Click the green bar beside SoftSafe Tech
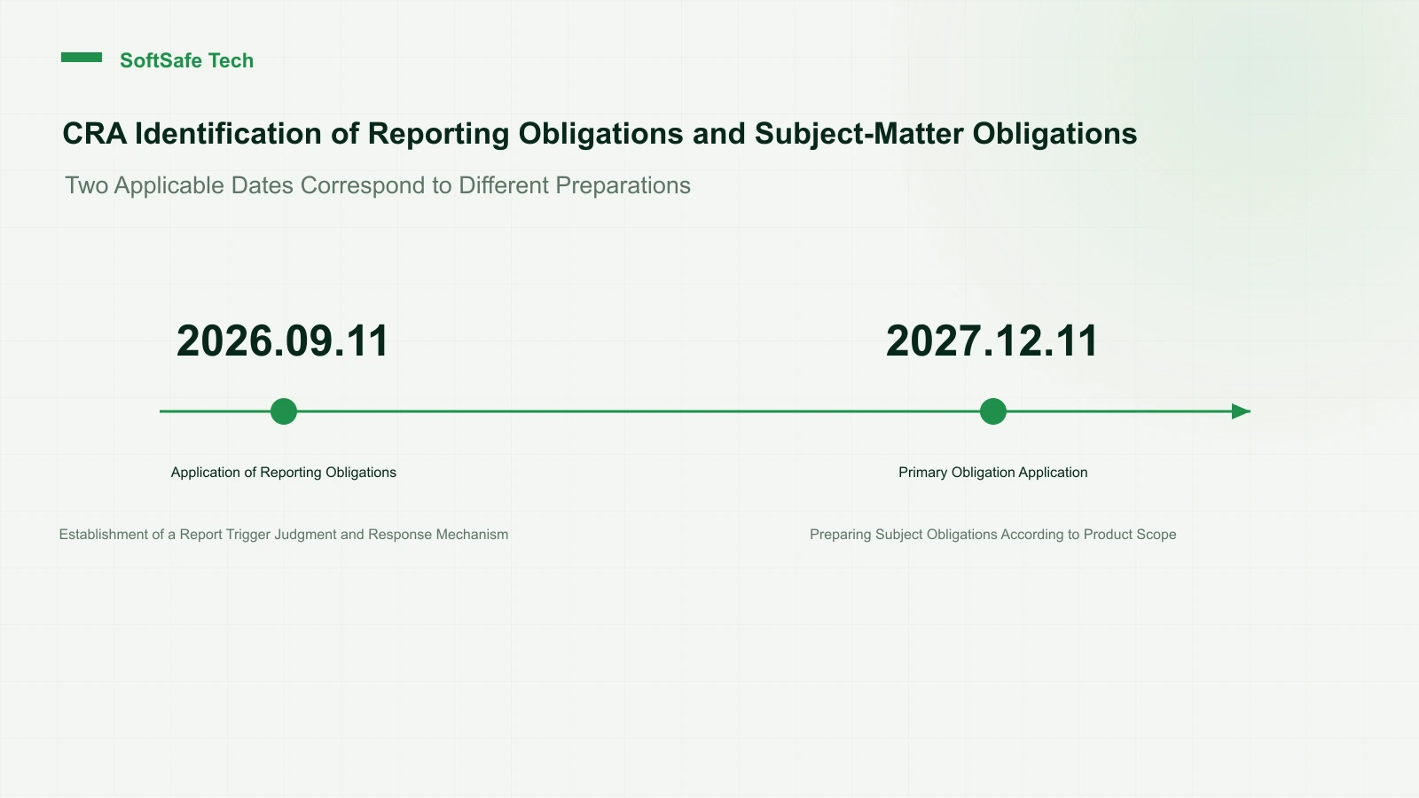 click(82, 58)
